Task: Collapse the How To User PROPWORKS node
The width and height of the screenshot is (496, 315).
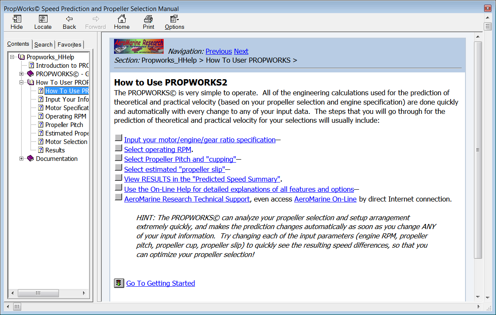Action: click(x=21, y=83)
